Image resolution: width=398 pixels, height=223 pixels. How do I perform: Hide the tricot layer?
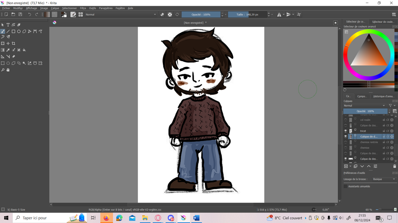click(x=346, y=131)
